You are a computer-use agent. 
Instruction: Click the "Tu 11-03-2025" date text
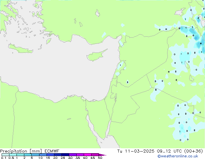[136, 151]
